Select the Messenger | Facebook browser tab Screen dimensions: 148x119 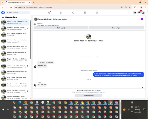point(18,2)
